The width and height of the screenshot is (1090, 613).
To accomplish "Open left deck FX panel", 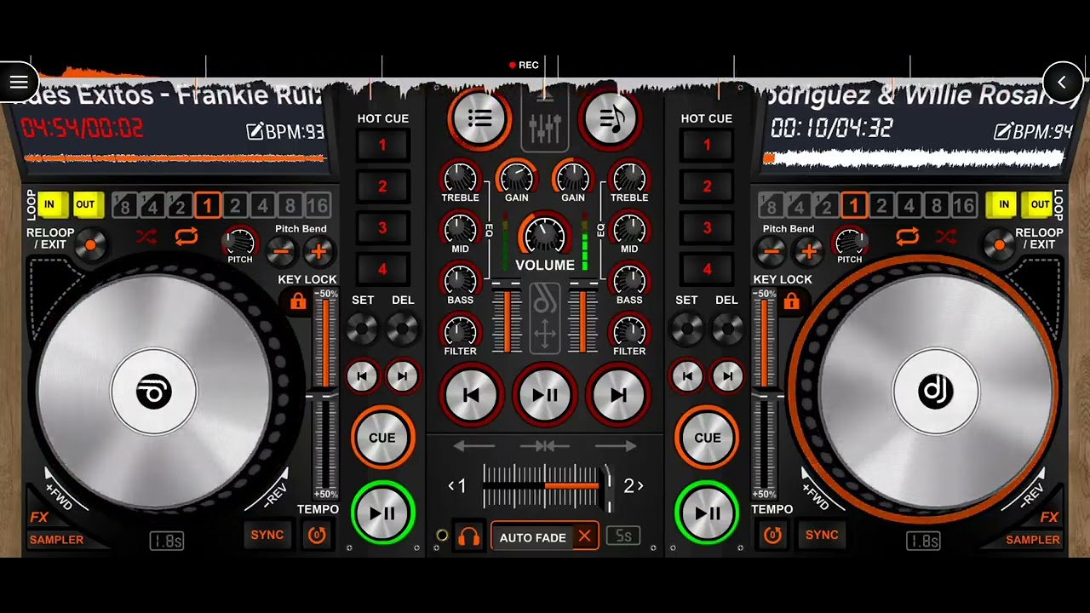I will [39, 518].
